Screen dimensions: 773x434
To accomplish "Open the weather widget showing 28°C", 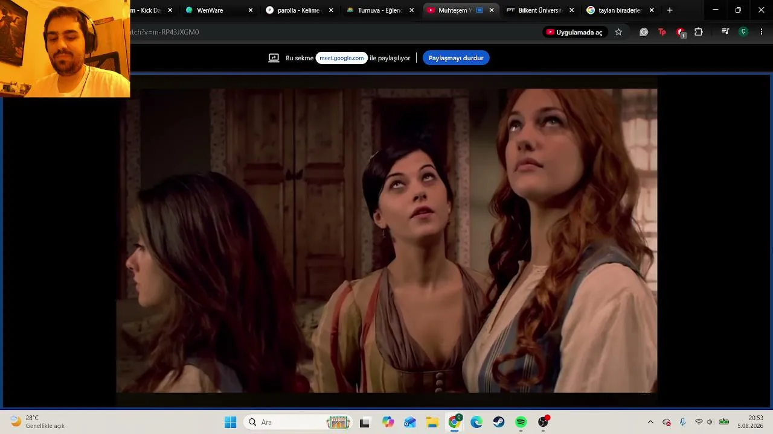I will [x=37, y=422].
